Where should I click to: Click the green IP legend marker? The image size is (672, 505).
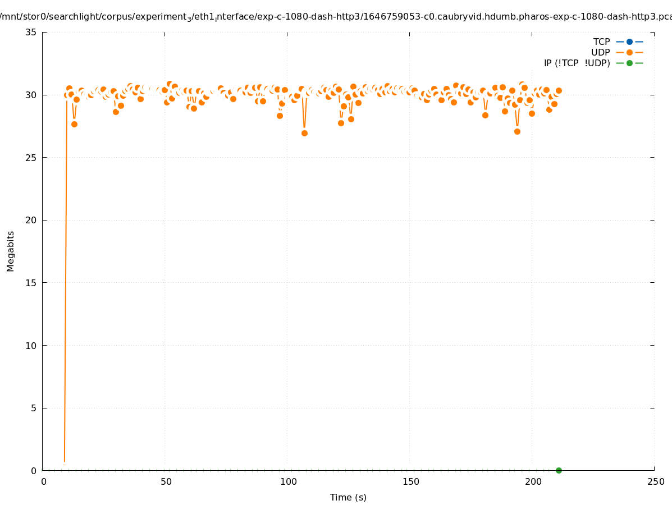pos(629,63)
